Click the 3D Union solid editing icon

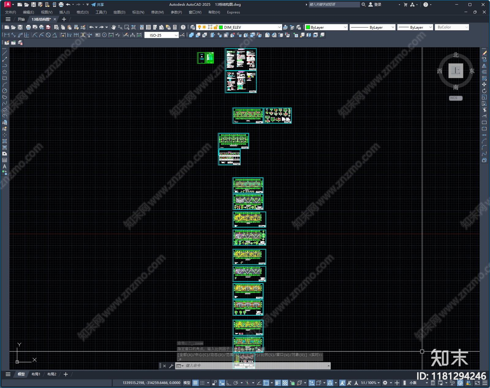[191, 35]
